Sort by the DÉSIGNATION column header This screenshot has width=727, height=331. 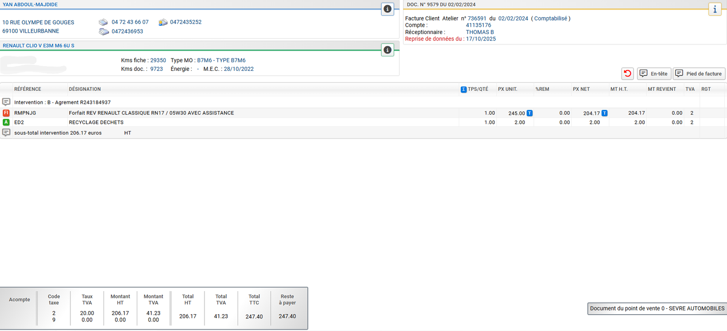click(x=85, y=89)
